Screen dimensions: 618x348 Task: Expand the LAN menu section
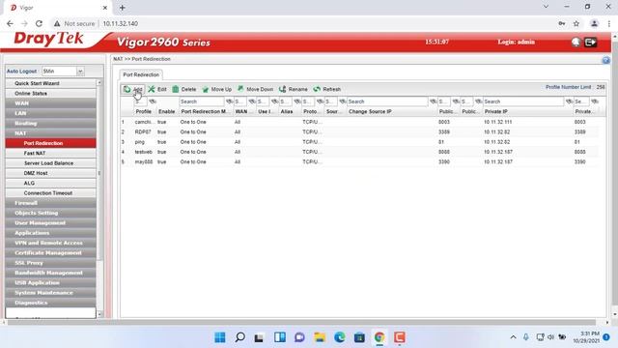pyautogui.click(x=50, y=113)
